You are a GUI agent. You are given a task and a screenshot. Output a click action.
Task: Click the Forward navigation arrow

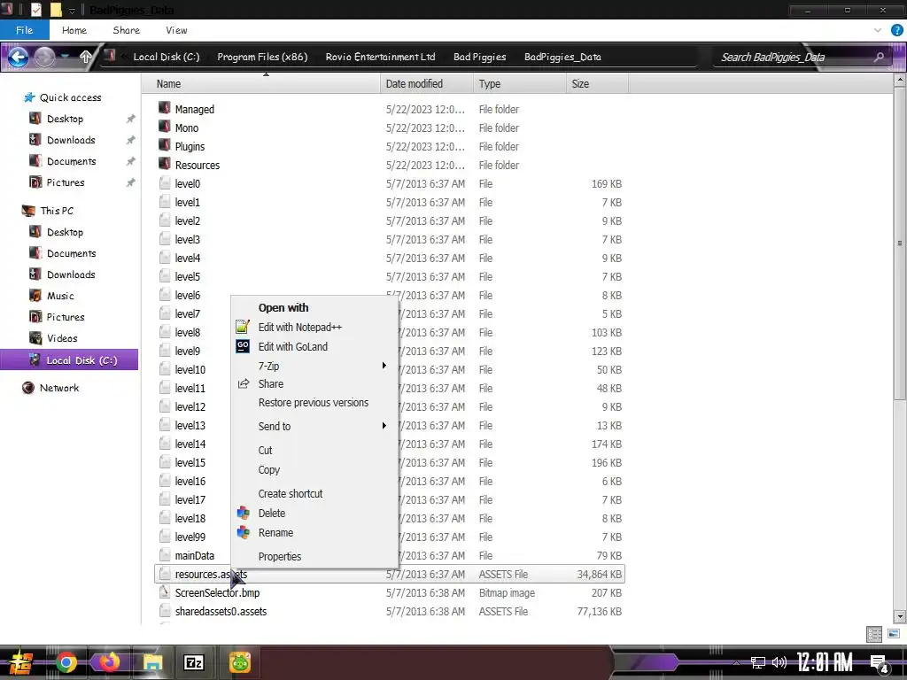[44, 57]
